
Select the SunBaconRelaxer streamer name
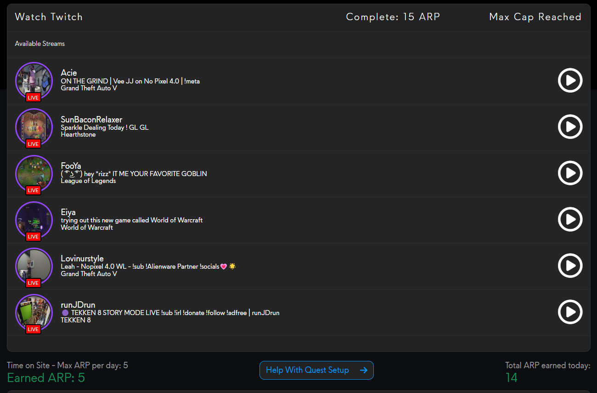(x=91, y=120)
